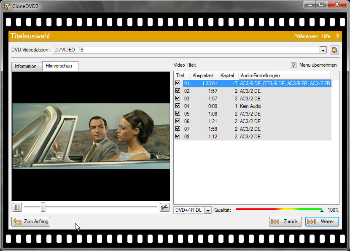The width and height of the screenshot is (350, 251).
Task: Sort by the Kapitel column header
Action: [x=228, y=76]
